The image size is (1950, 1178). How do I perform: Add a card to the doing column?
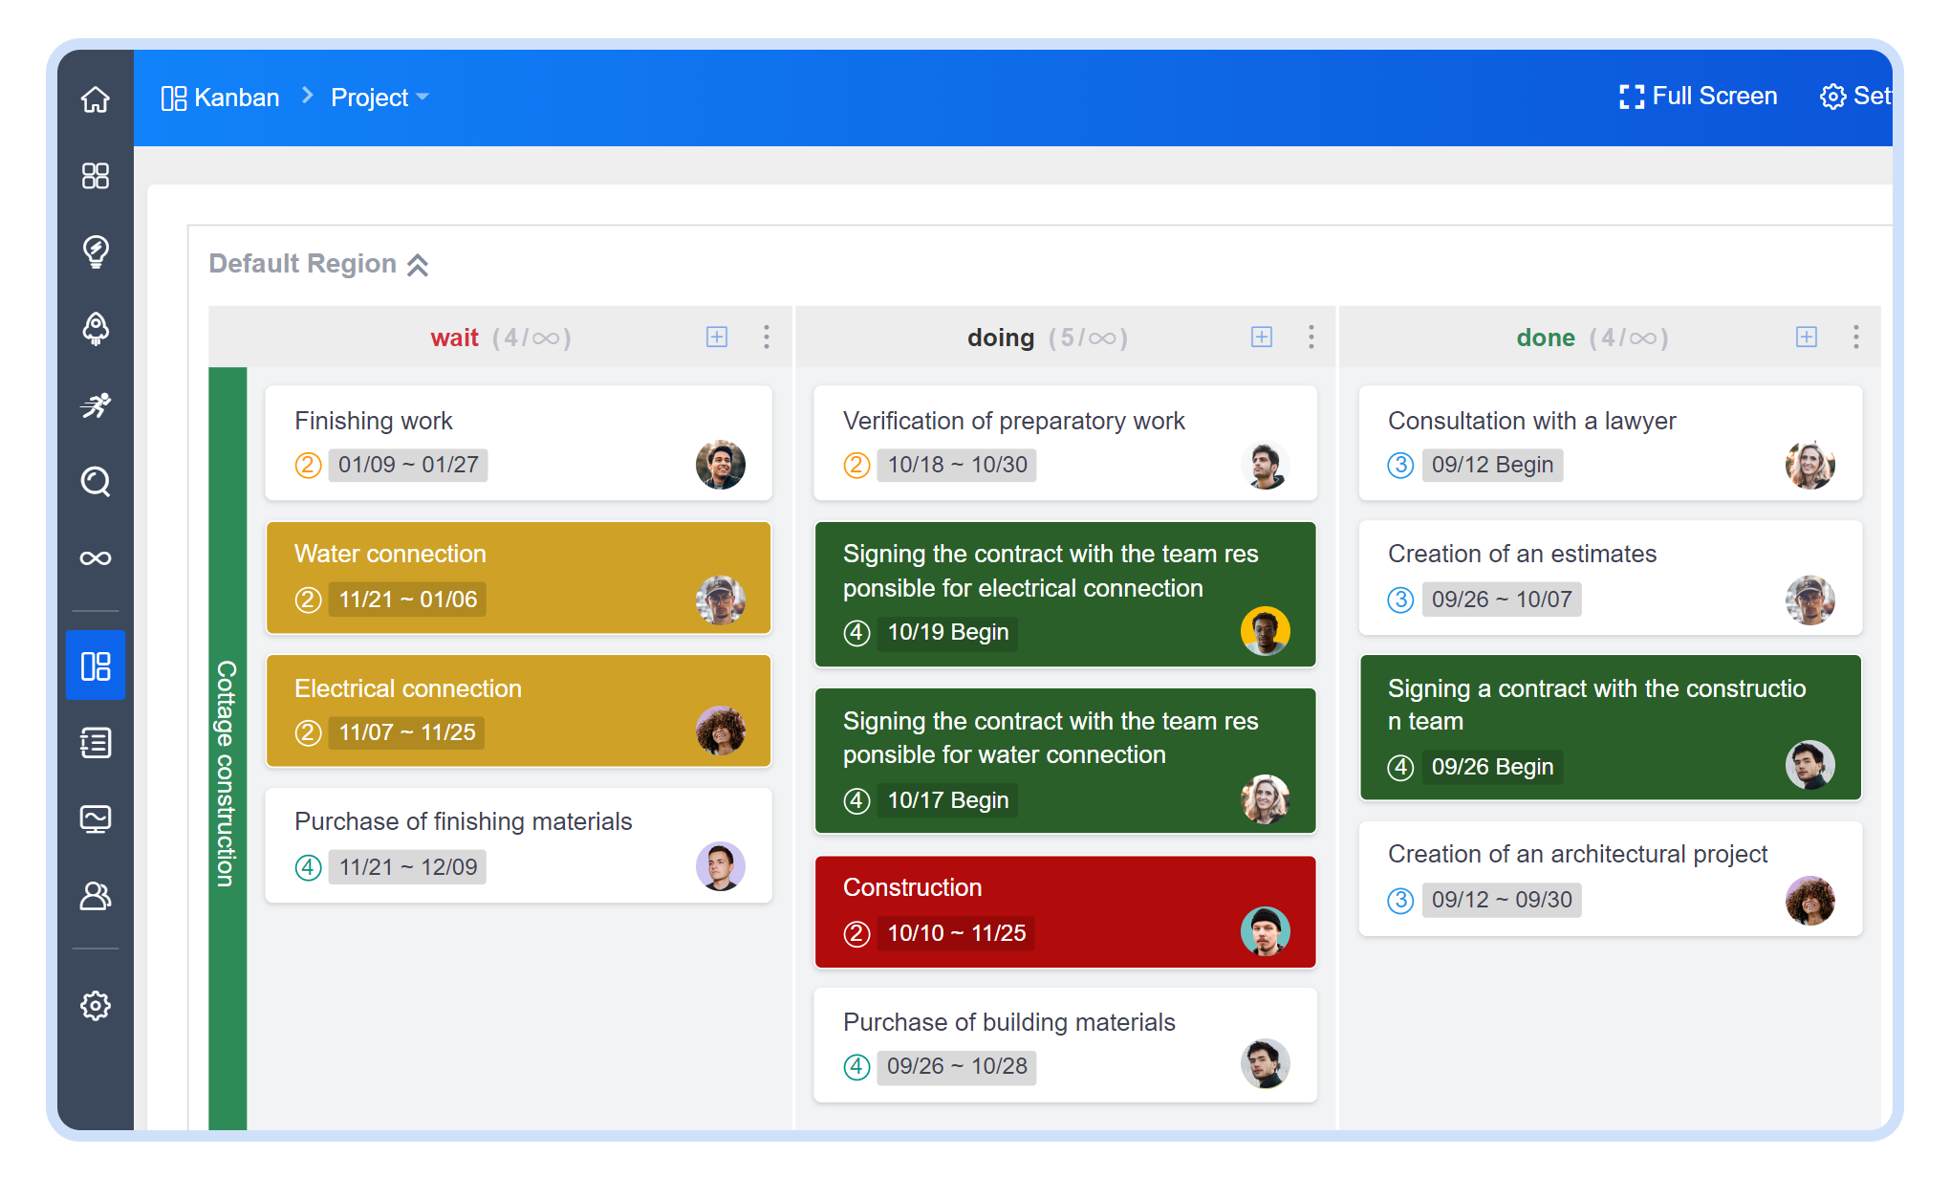pyautogui.click(x=1262, y=337)
